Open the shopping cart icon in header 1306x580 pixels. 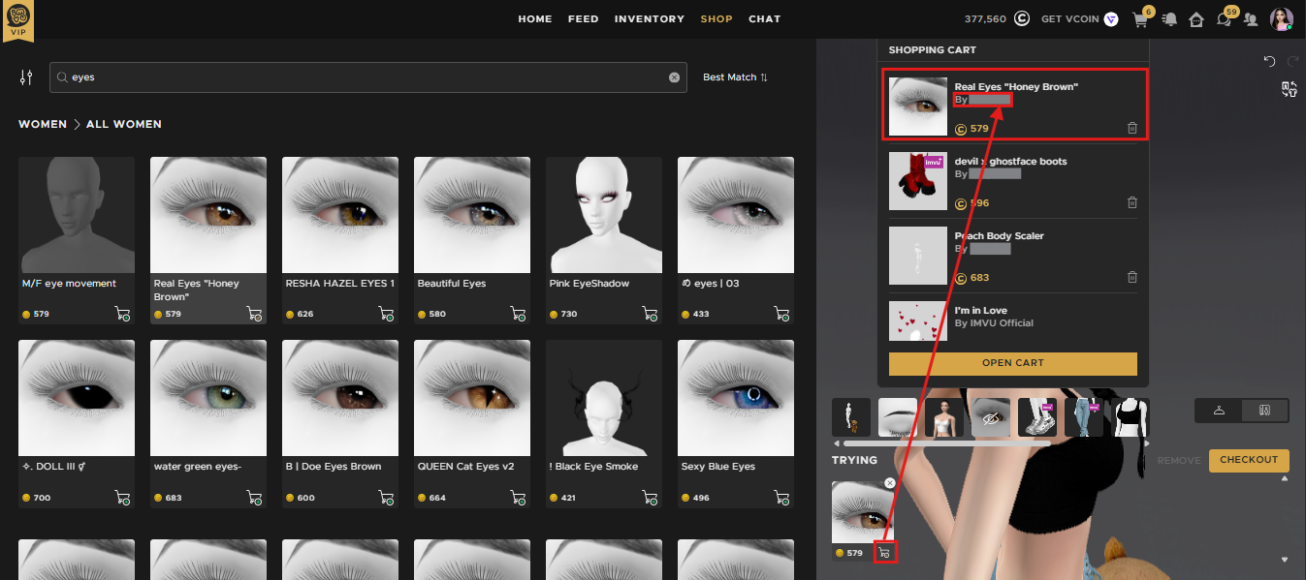coord(1140,19)
